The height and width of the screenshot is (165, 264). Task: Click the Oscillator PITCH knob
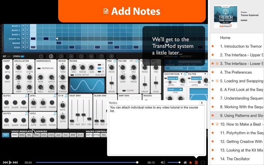[x=18, y=67]
